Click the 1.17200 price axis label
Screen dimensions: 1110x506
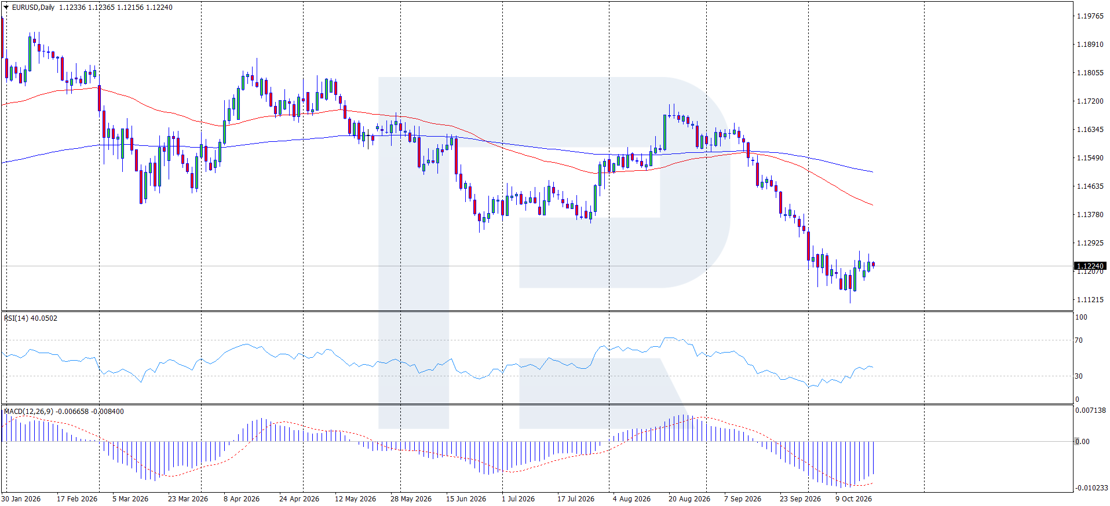click(1090, 101)
